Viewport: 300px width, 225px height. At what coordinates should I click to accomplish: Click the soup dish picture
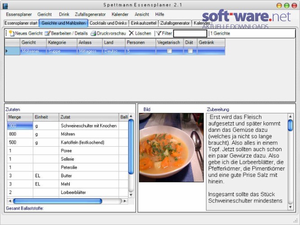click(171, 148)
